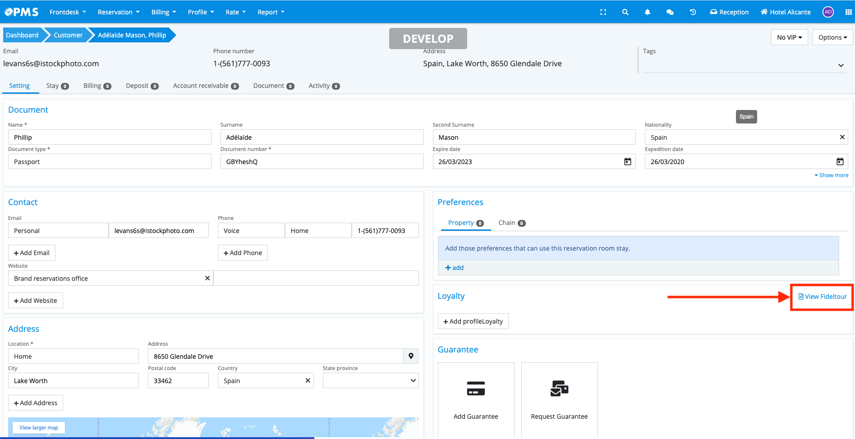
Task: Click the Document number input field
Action: (322, 162)
